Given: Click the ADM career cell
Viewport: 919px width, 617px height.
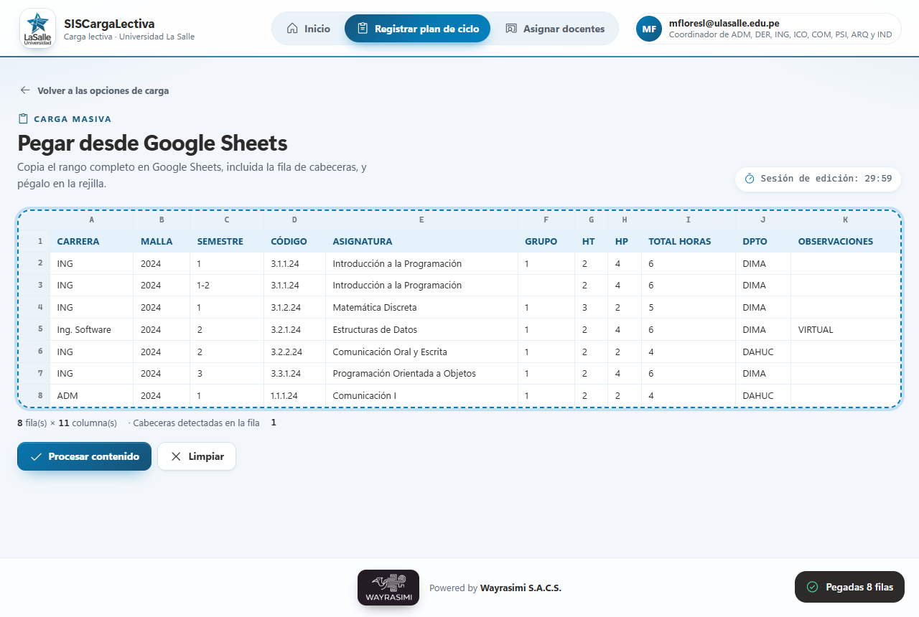Looking at the screenshot, I should pos(92,395).
